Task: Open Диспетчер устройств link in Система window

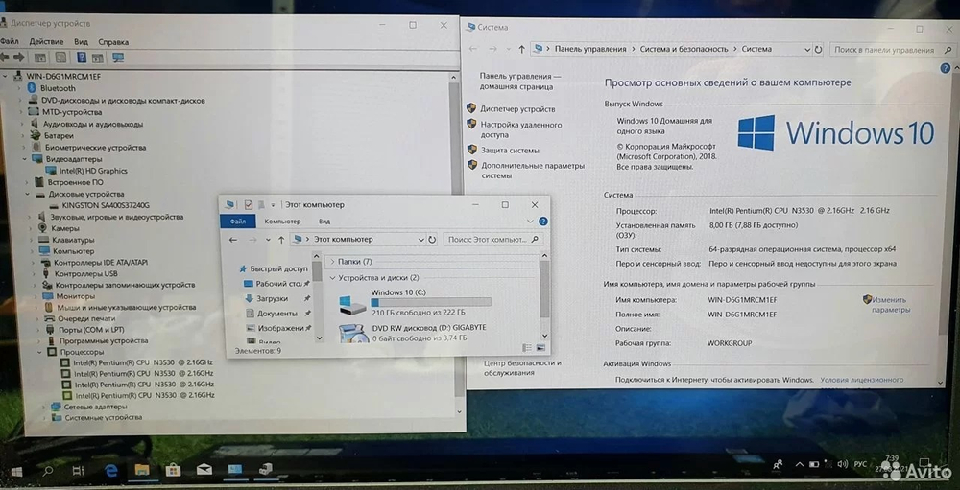Action: coord(517,109)
